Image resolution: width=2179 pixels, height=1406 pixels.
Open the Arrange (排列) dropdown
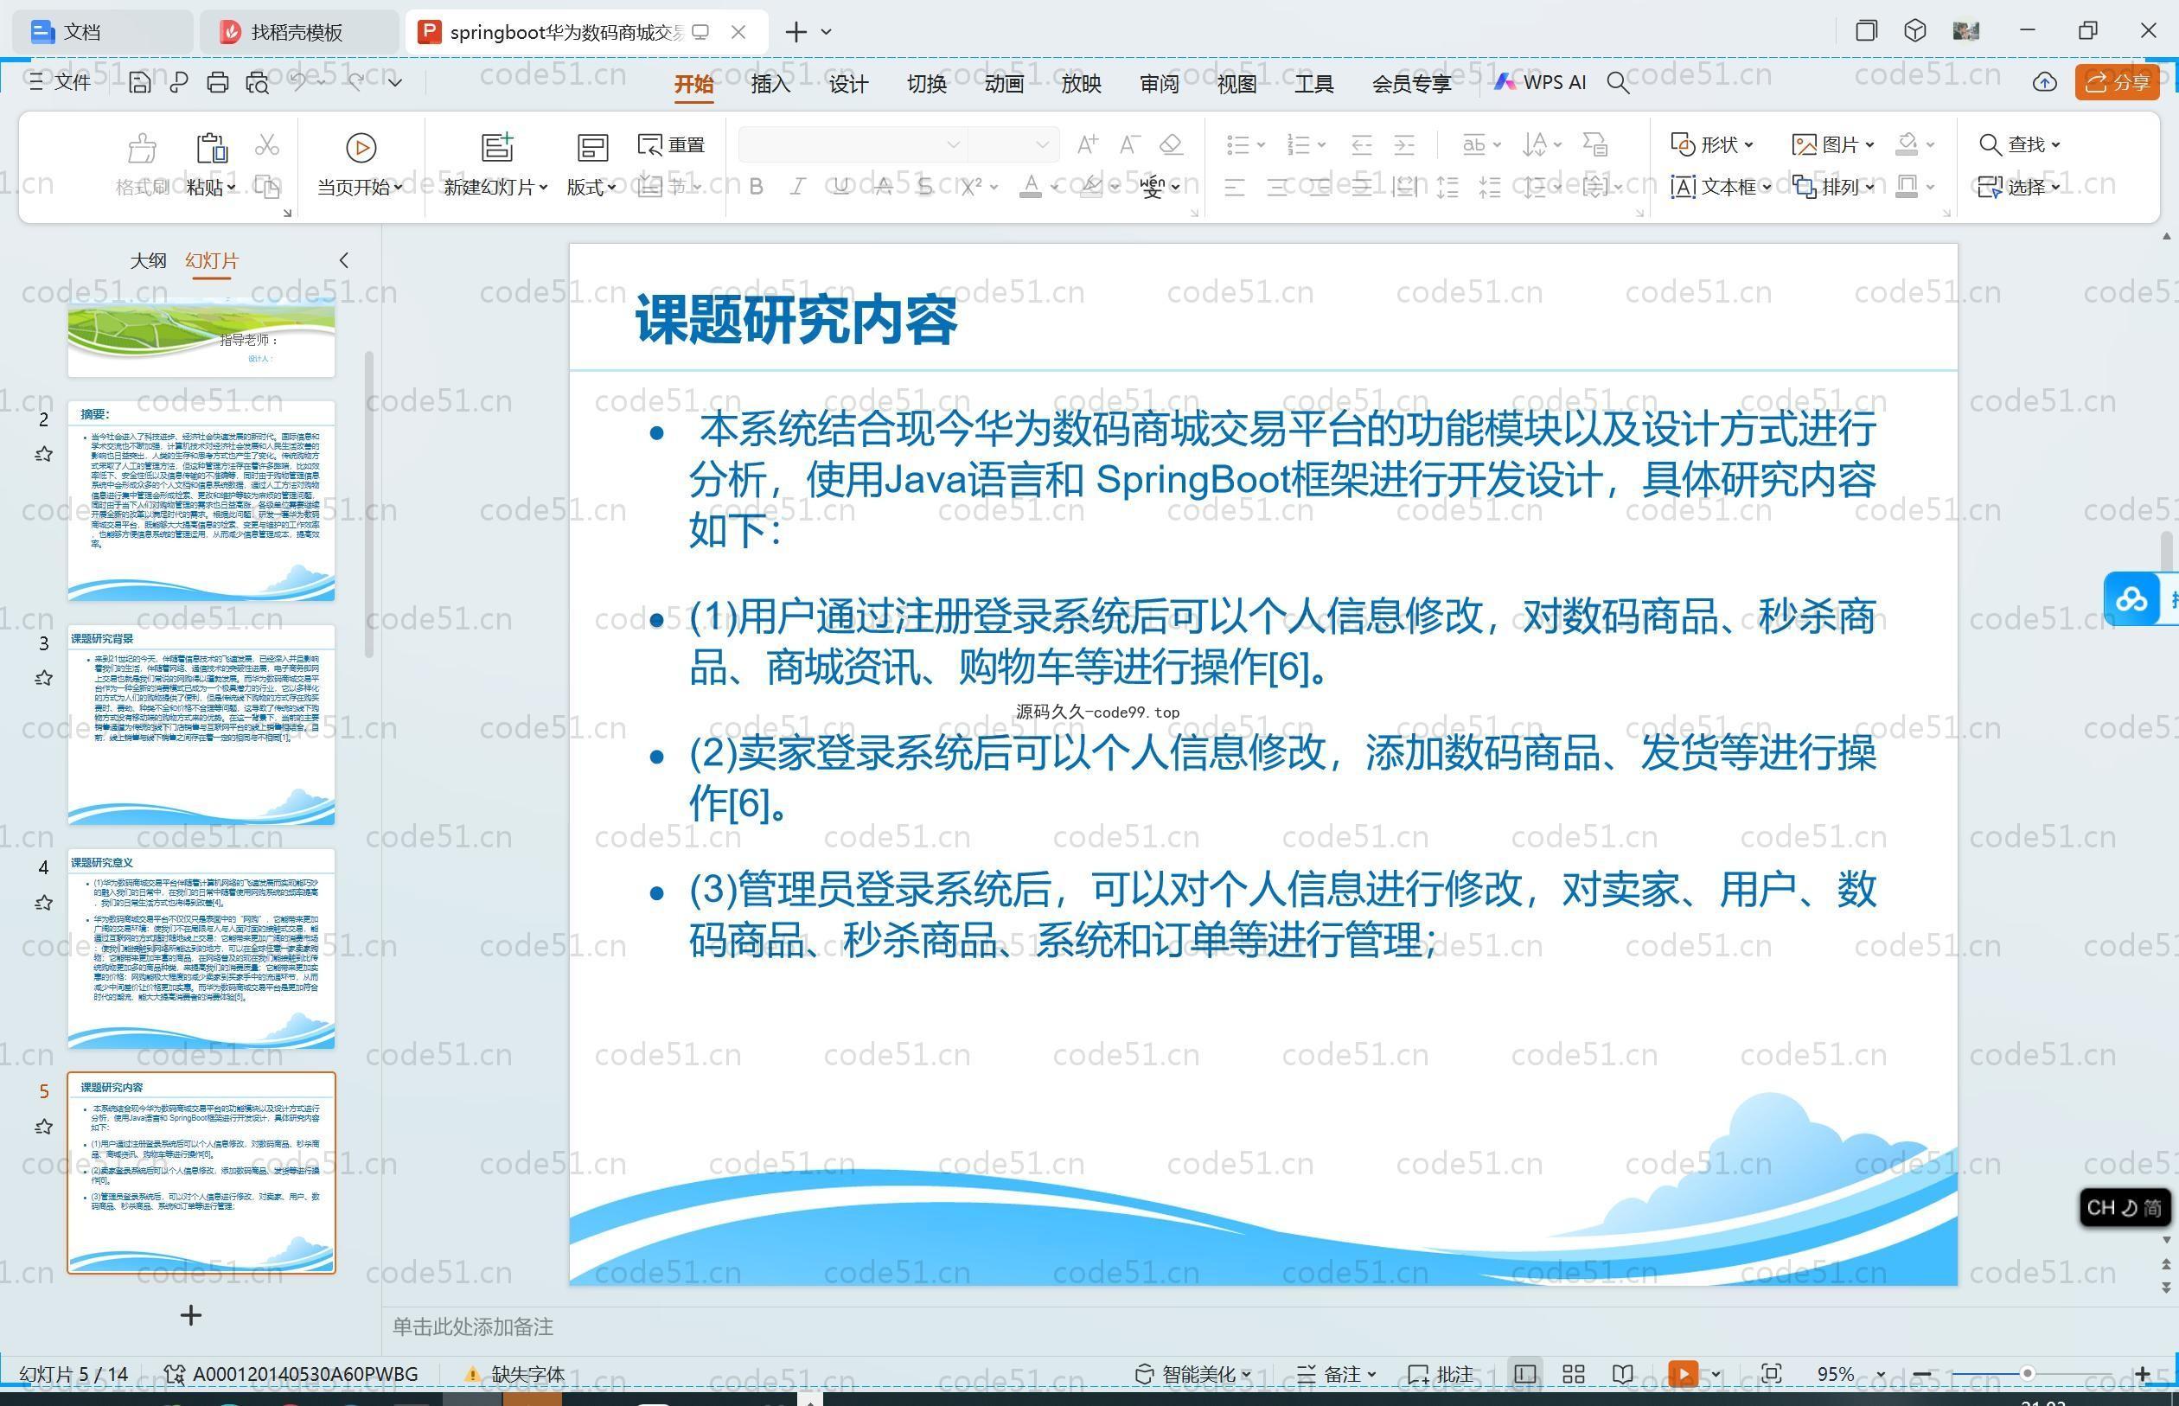[1833, 186]
